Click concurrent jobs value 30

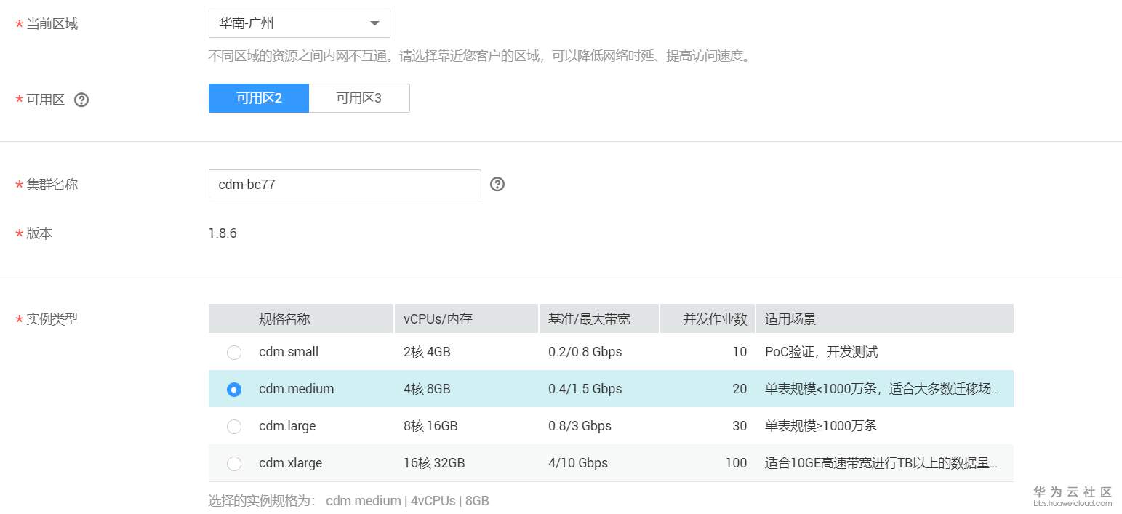pyautogui.click(x=740, y=426)
